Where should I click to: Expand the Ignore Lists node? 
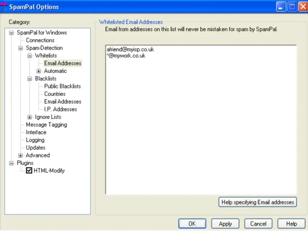pyautogui.click(x=30, y=117)
